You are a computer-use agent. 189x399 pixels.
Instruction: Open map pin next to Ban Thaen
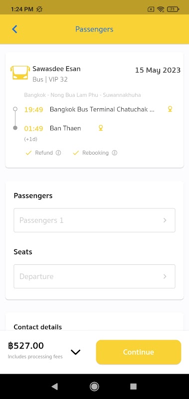[101, 128]
